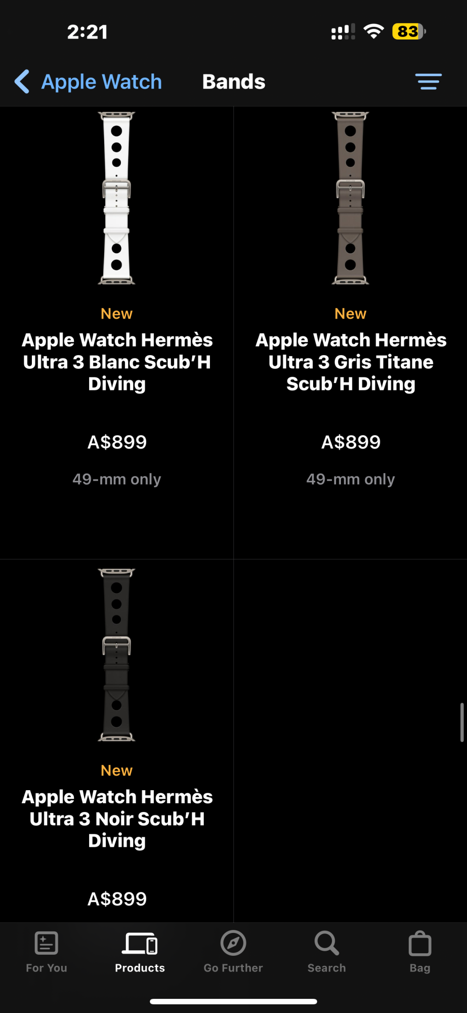Tap the clock showing 2:21
Screen dimensions: 467x1013
(88, 32)
